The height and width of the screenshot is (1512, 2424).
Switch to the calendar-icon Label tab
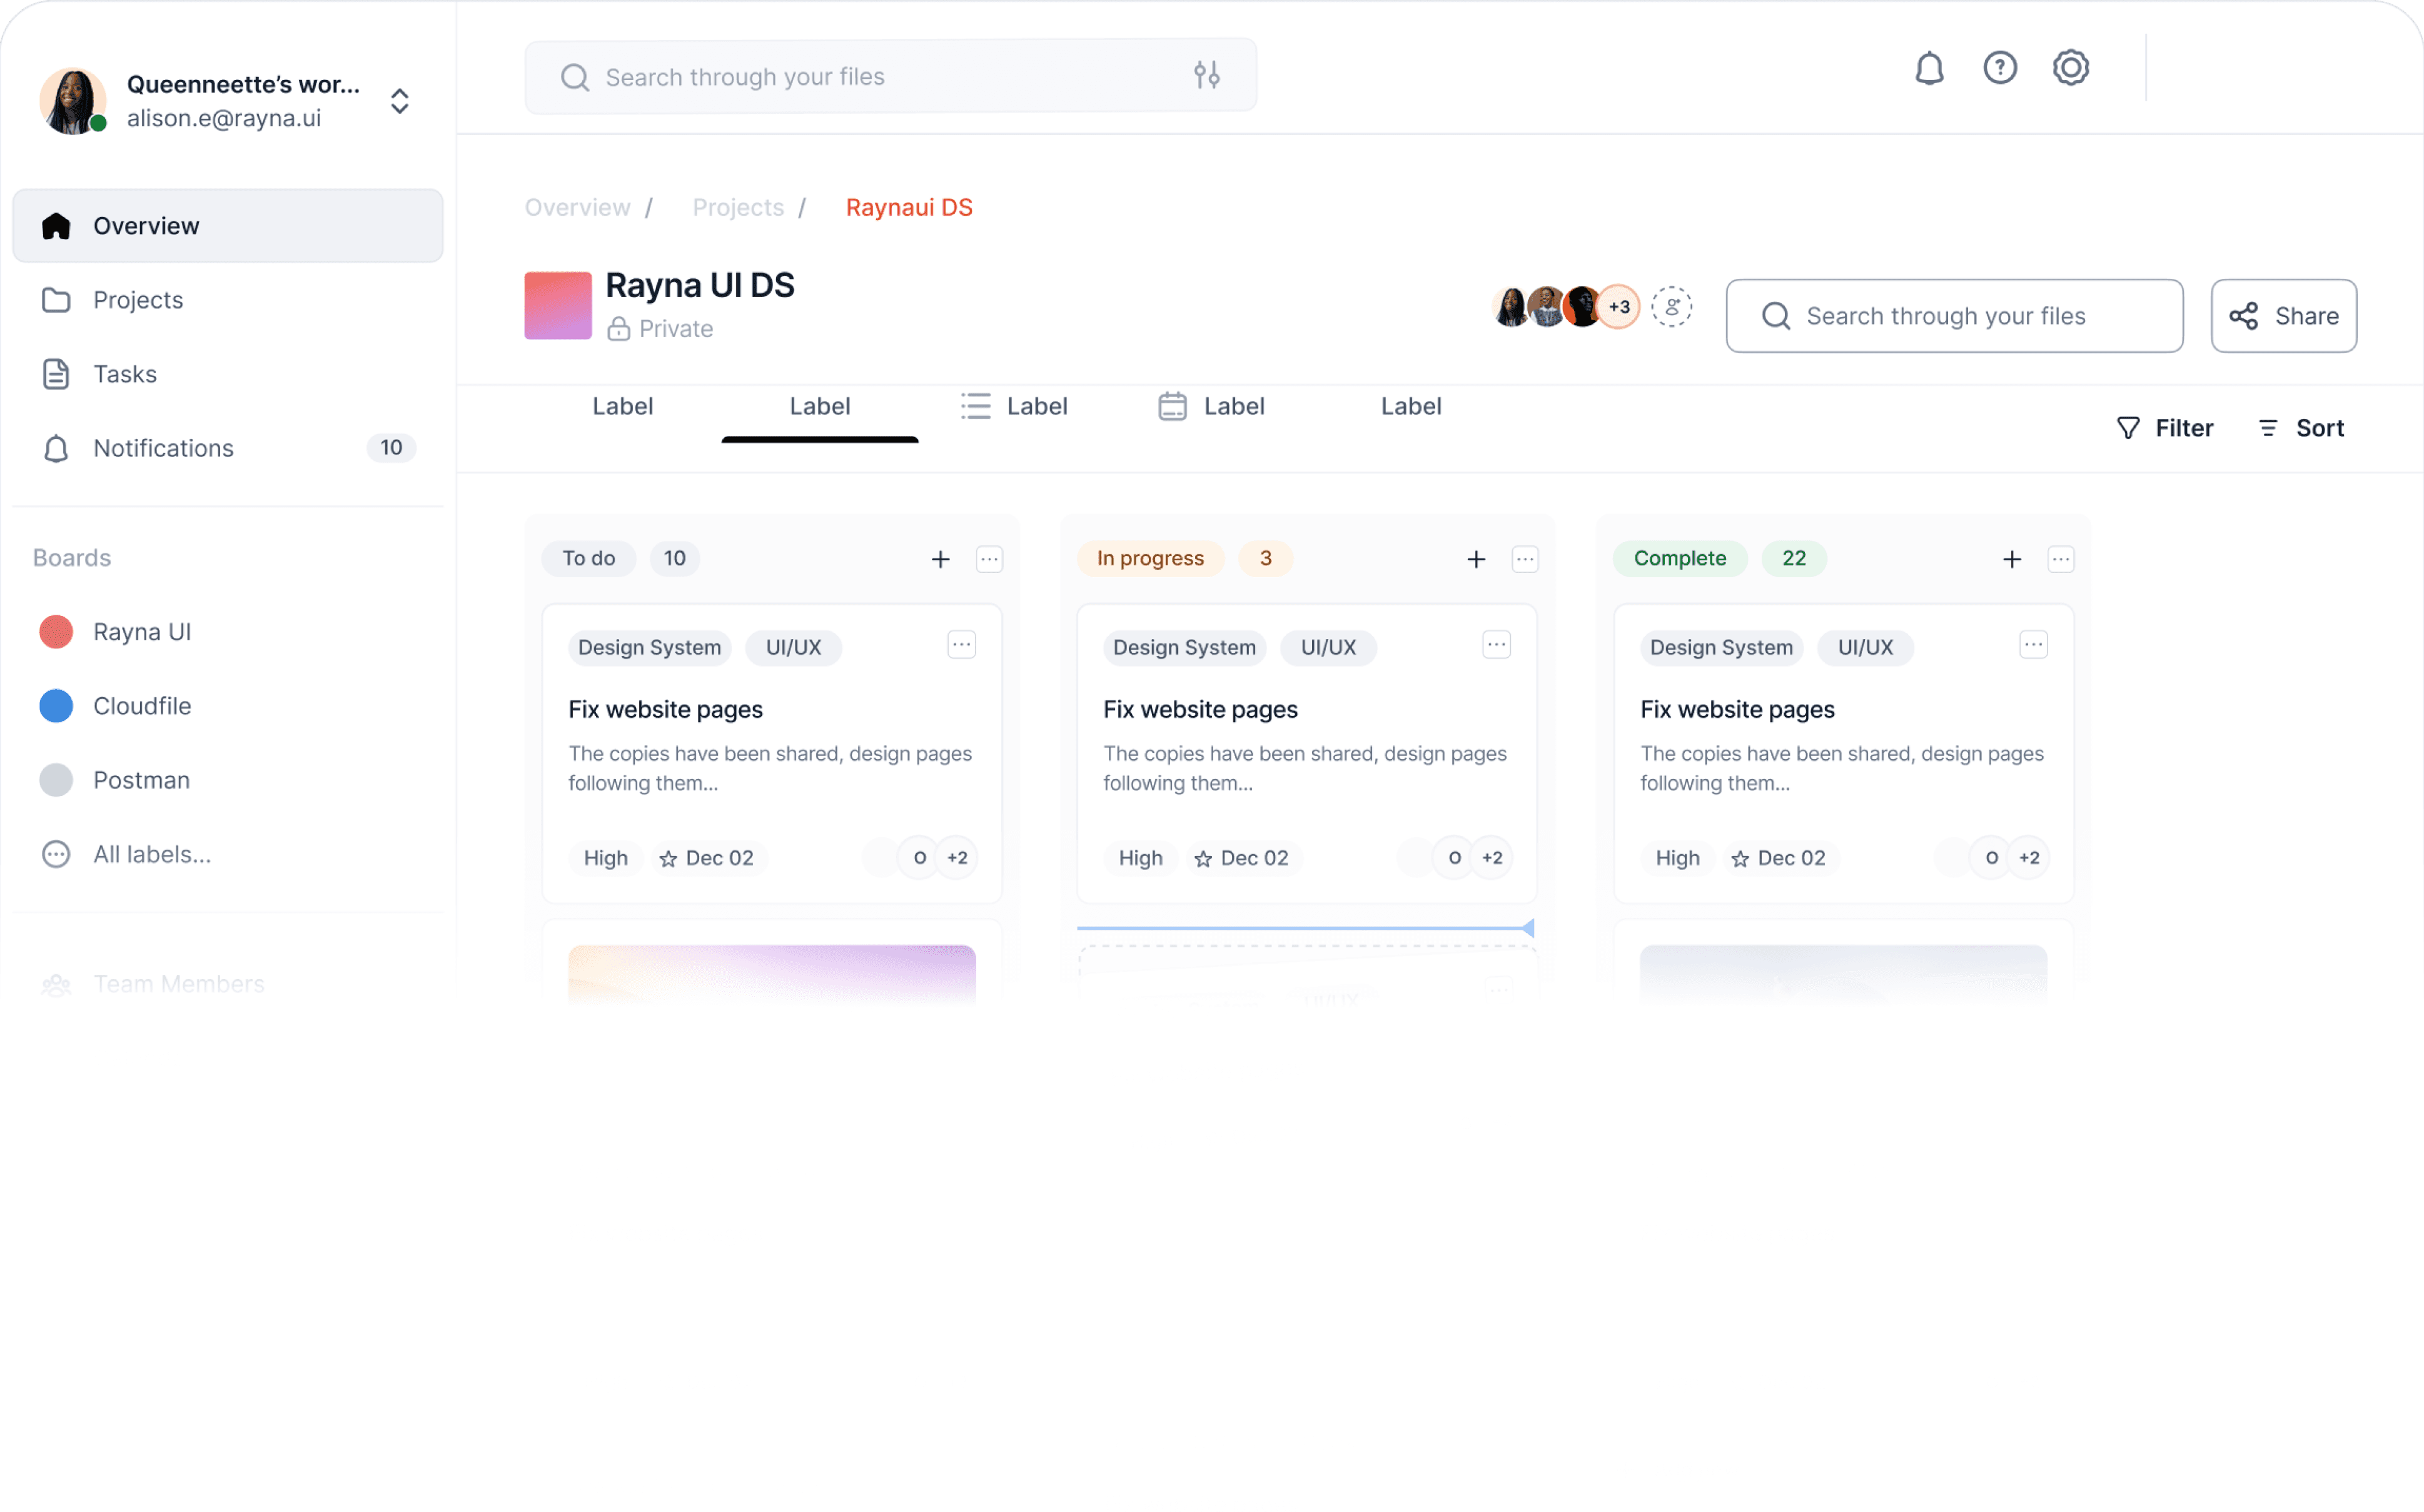(1212, 407)
